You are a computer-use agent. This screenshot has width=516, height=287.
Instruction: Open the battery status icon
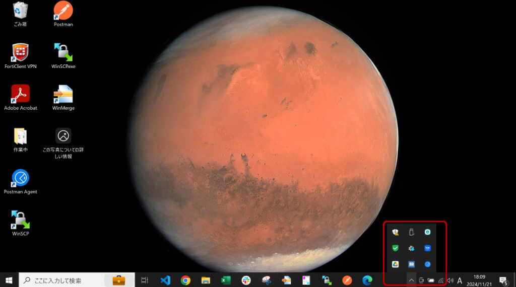coord(431,280)
